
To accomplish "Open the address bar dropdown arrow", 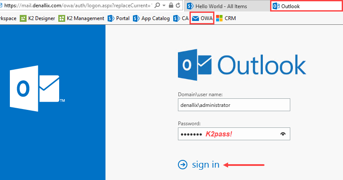I will click(x=164, y=6).
